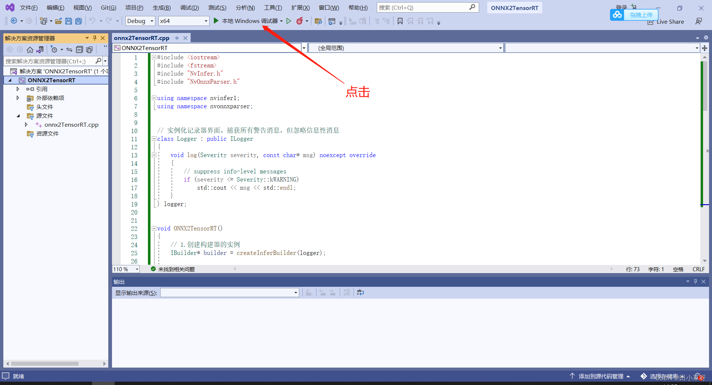Open the global scope (全局范围) dropdown
Image resolution: width=712 pixels, height=385 pixels.
pos(500,48)
